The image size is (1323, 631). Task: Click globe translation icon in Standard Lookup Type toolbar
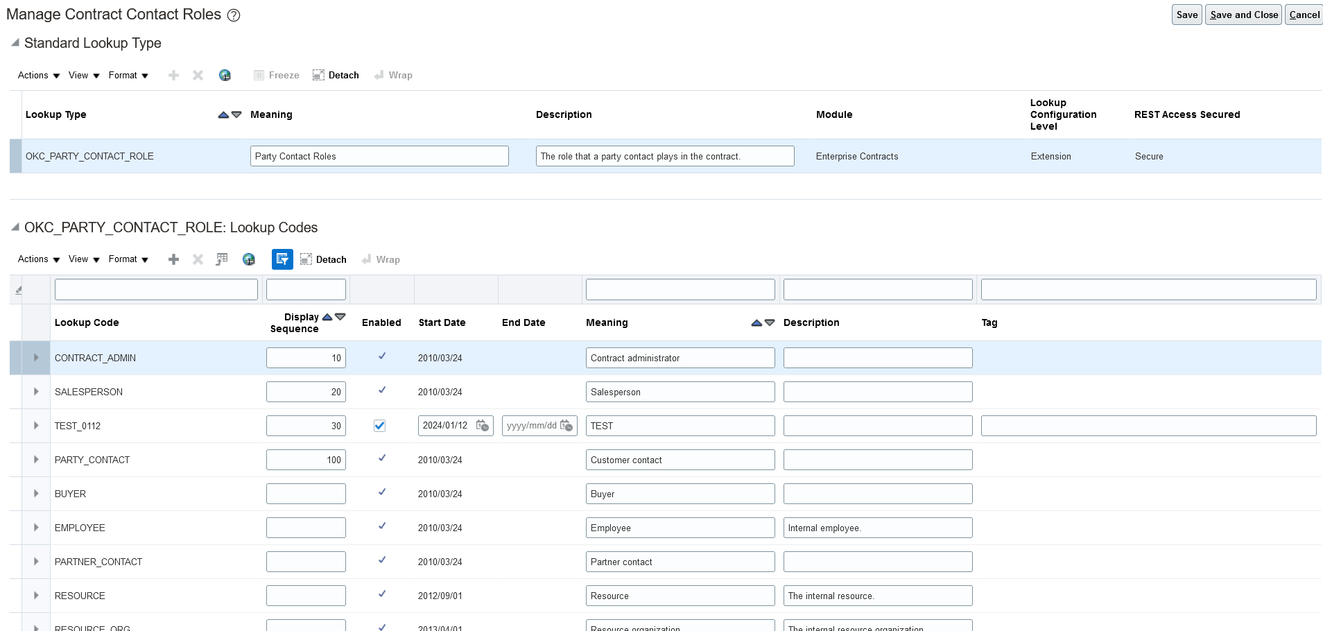tap(225, 76)
